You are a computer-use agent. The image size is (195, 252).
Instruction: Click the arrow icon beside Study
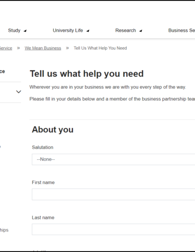25,31
